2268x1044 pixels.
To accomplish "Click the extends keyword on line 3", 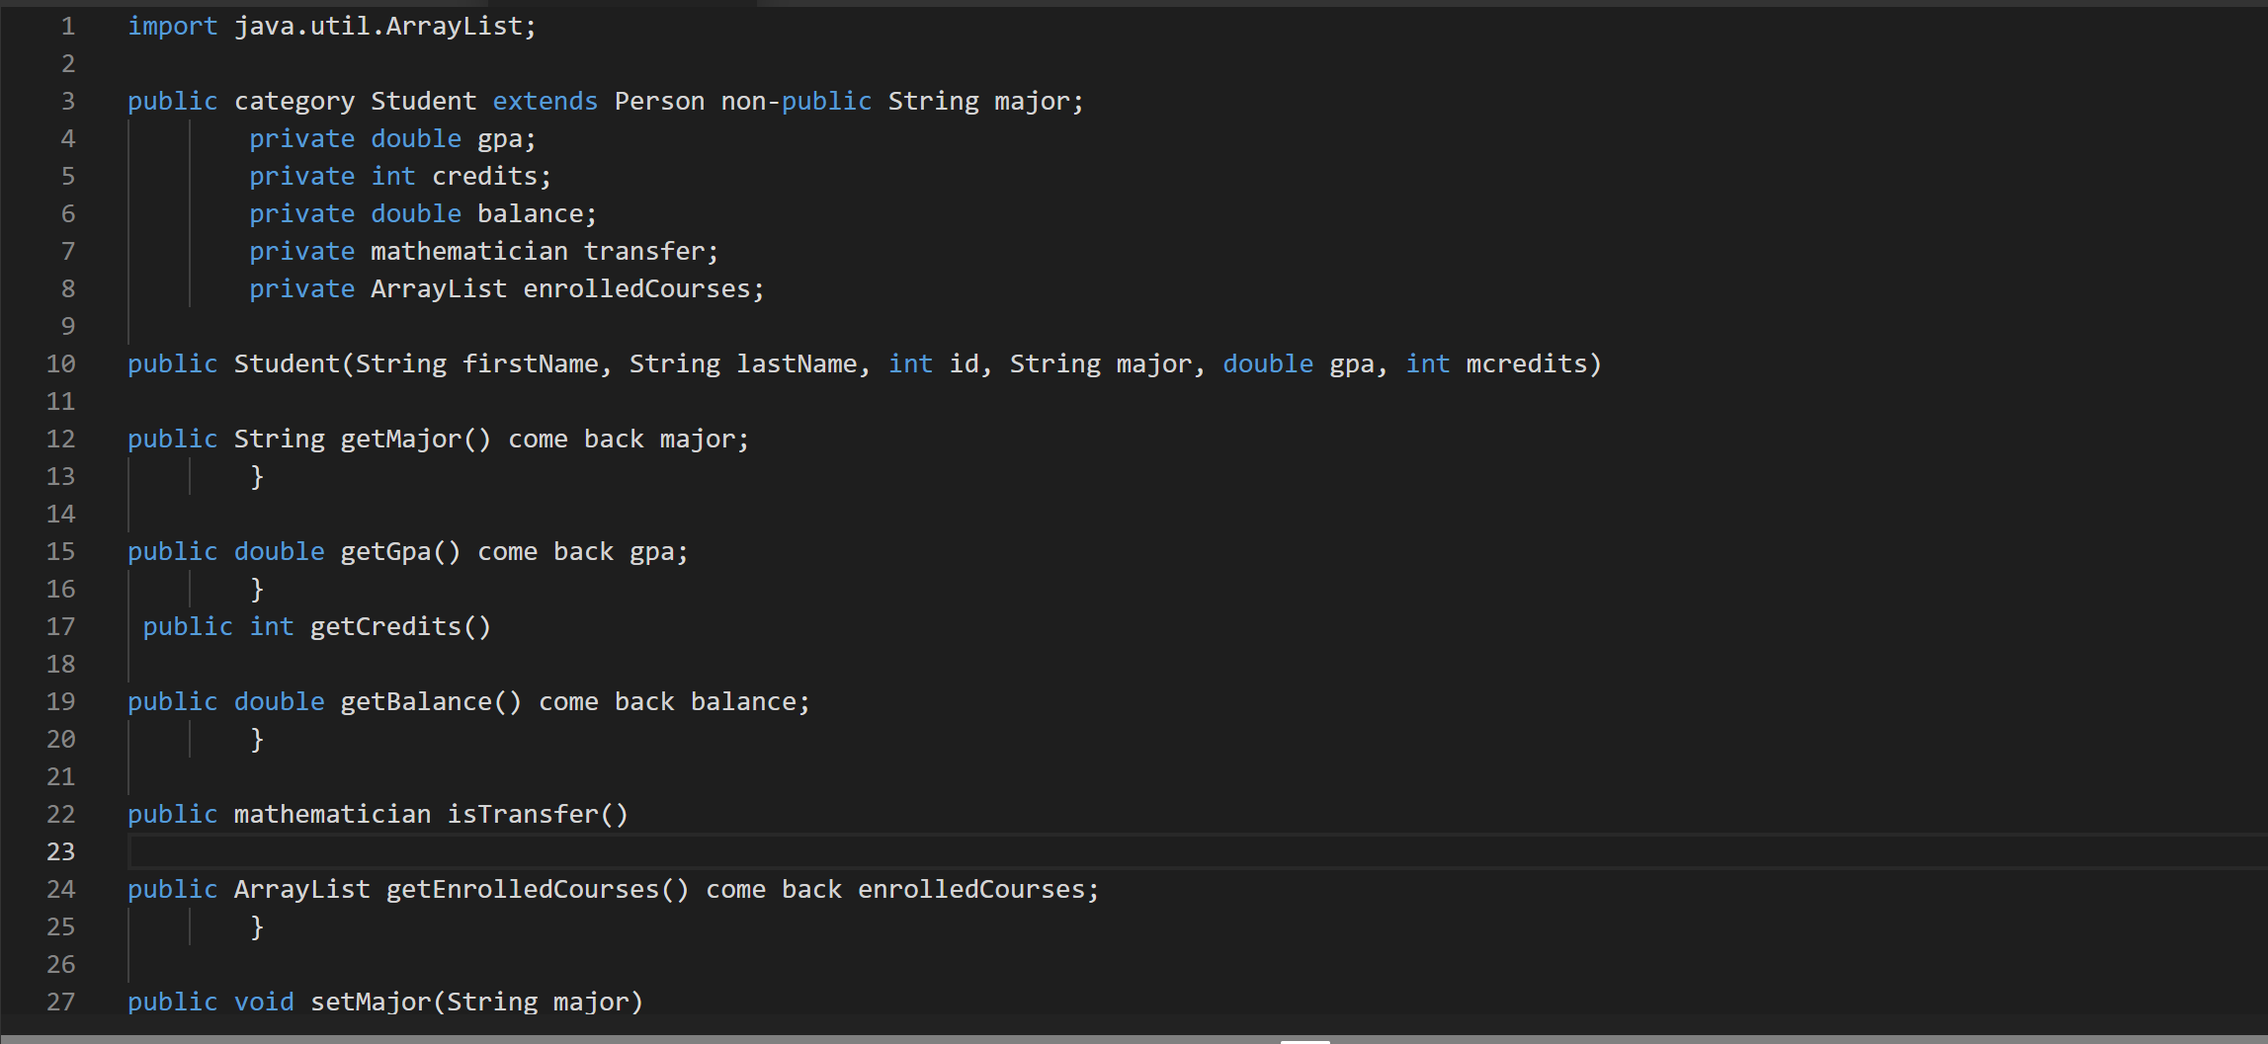I will coord(545,100).
